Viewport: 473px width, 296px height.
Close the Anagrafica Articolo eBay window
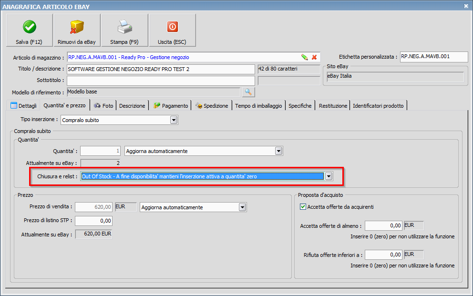point(466,6)
